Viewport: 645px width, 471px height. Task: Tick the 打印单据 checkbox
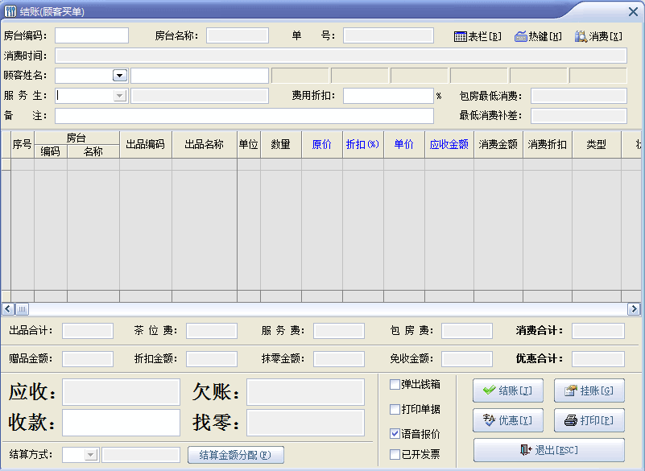[x=395, y=409]
